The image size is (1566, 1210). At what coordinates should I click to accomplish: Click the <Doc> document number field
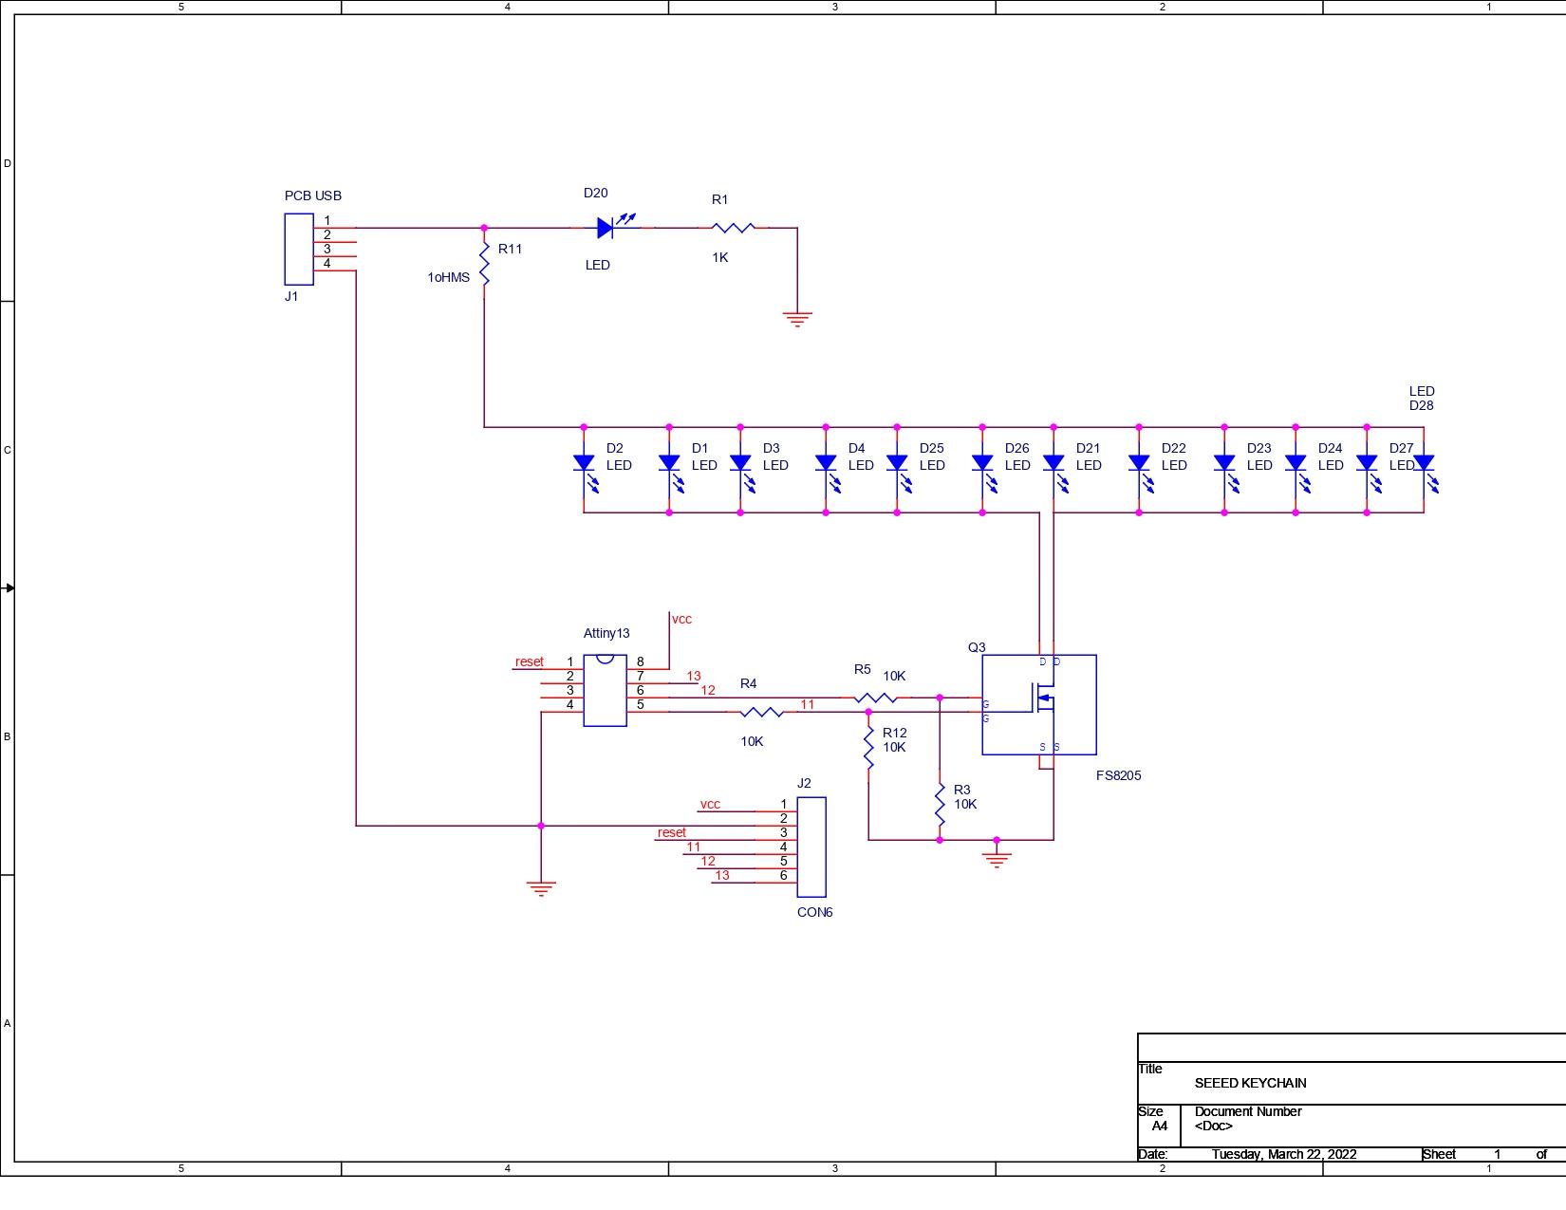1214,1126
